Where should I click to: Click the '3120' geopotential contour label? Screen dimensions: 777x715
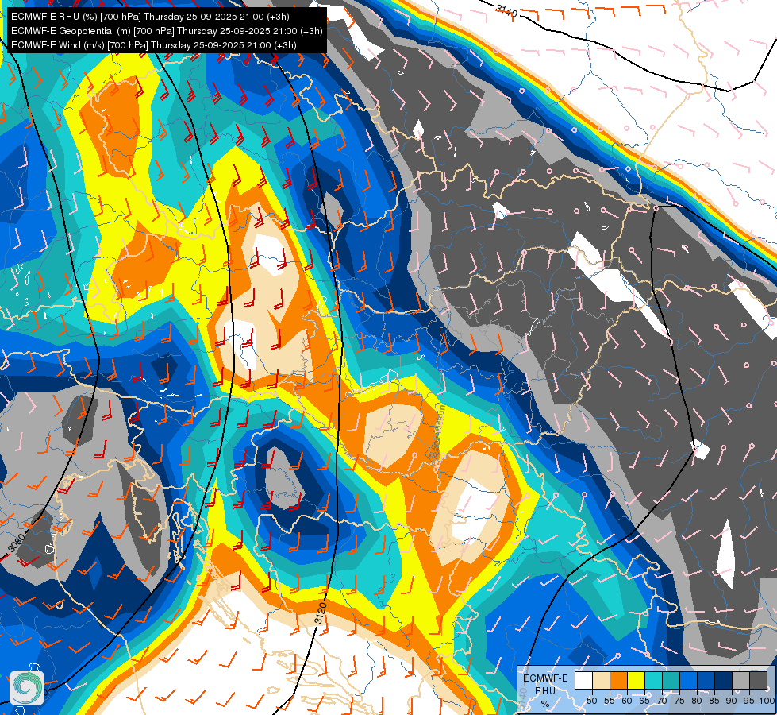point(321,613)
